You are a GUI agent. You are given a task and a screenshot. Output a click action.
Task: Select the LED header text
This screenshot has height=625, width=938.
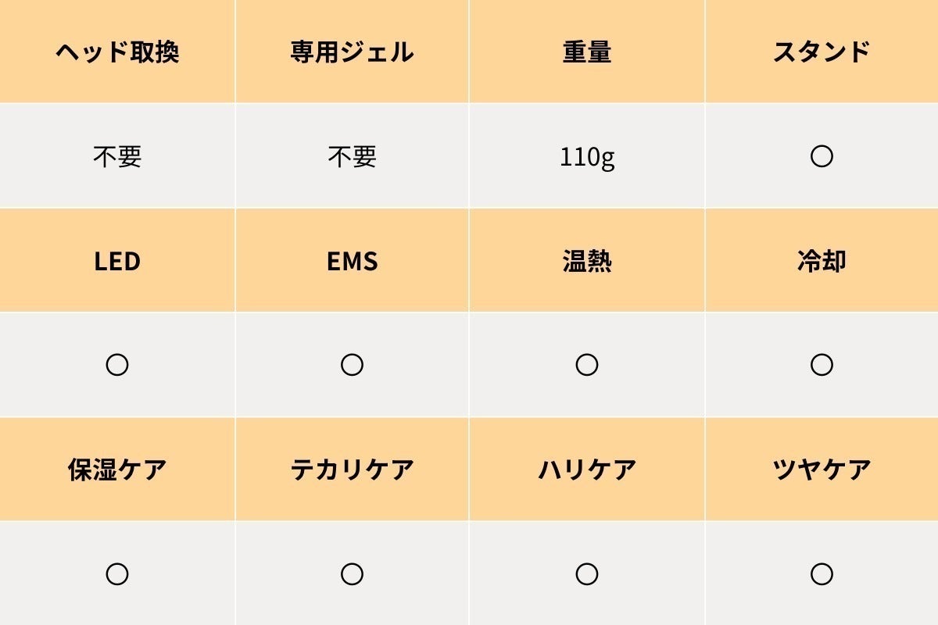pos(117,262)
